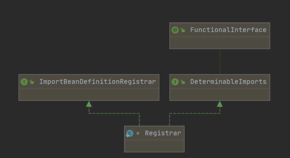Select the Registrar class title

pos(163,133)
